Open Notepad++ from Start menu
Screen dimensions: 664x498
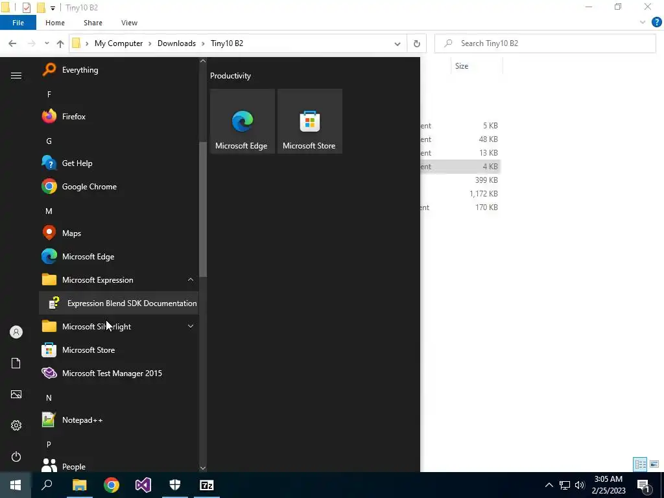[x=119, y=420]
